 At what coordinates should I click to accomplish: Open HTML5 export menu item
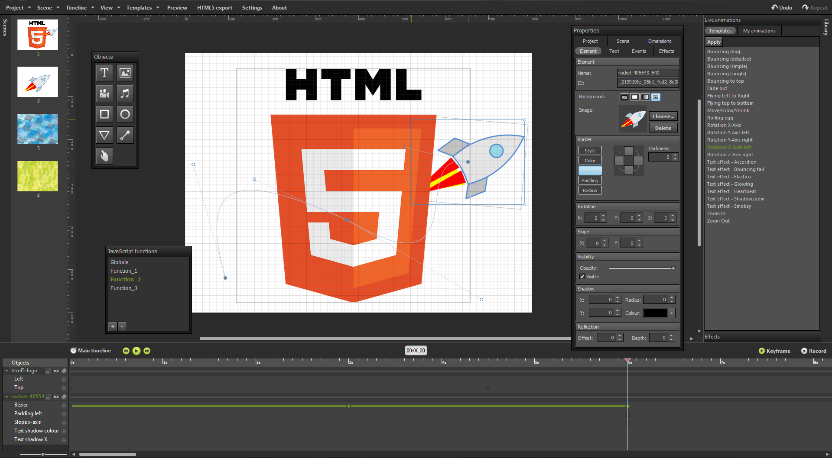pos(214,8)
